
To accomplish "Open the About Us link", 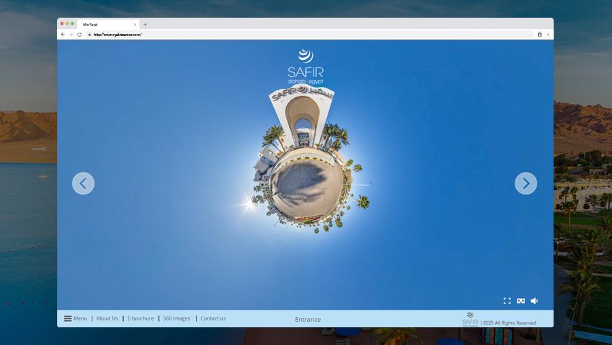I will (107, 318).
